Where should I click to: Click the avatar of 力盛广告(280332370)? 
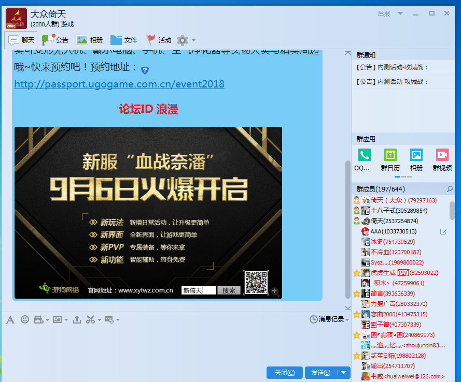pos(366,304)
